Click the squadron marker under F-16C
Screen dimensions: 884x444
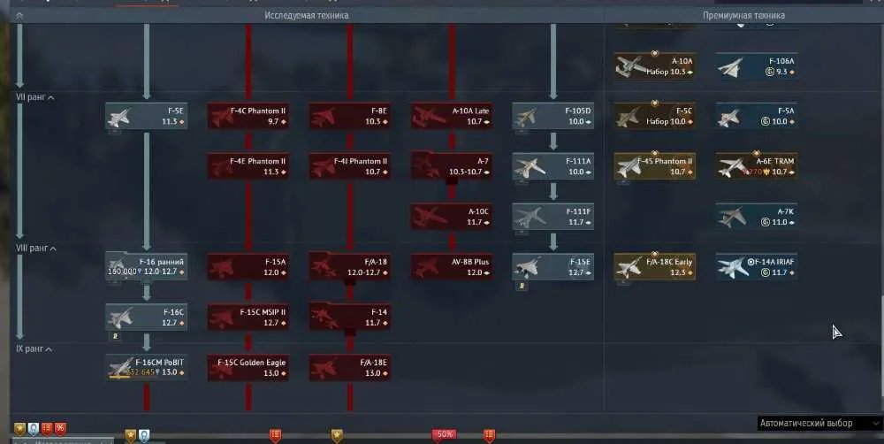coord(115,336)
